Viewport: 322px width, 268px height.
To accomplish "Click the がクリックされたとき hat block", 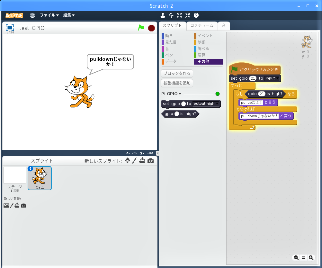I will pyautogui.click(x=255, y=69).
